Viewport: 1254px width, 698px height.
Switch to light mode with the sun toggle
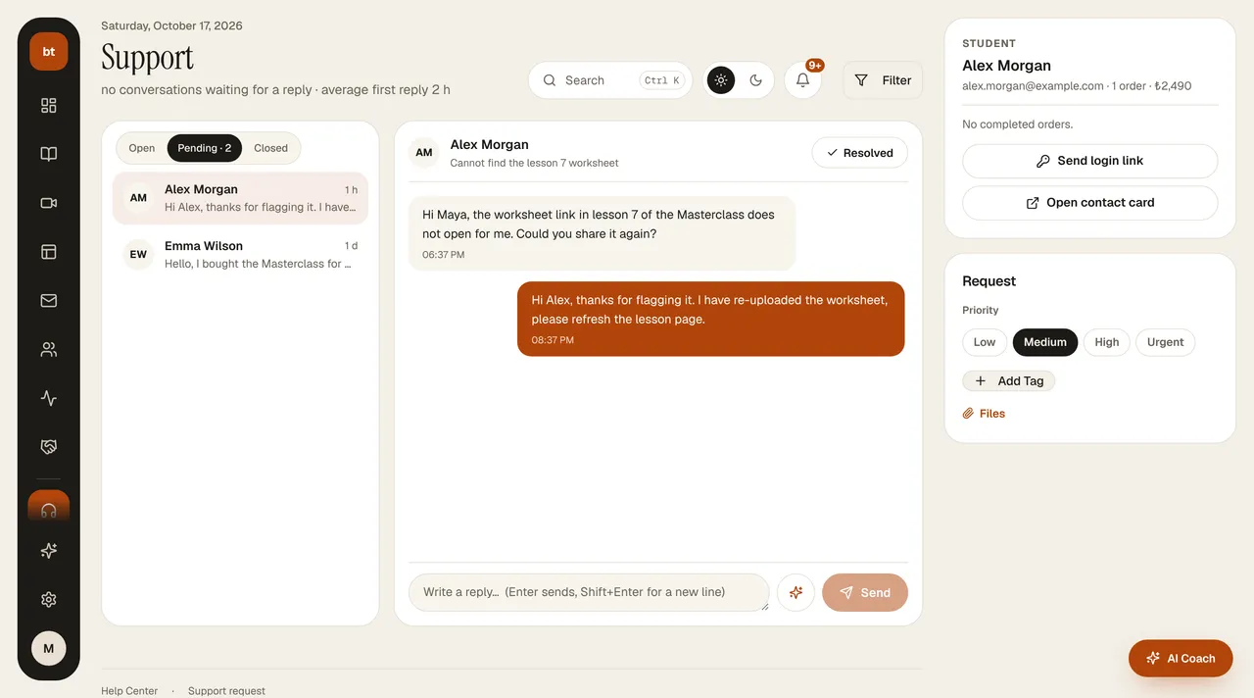click(x=721, y=80)
